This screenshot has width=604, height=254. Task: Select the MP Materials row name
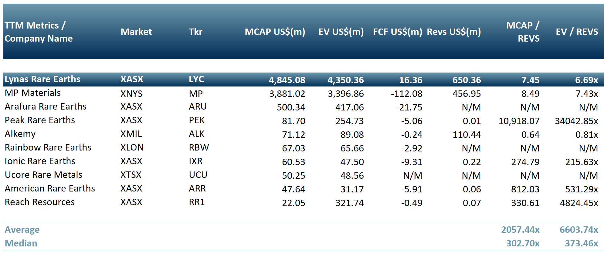[x=33, y=93]
